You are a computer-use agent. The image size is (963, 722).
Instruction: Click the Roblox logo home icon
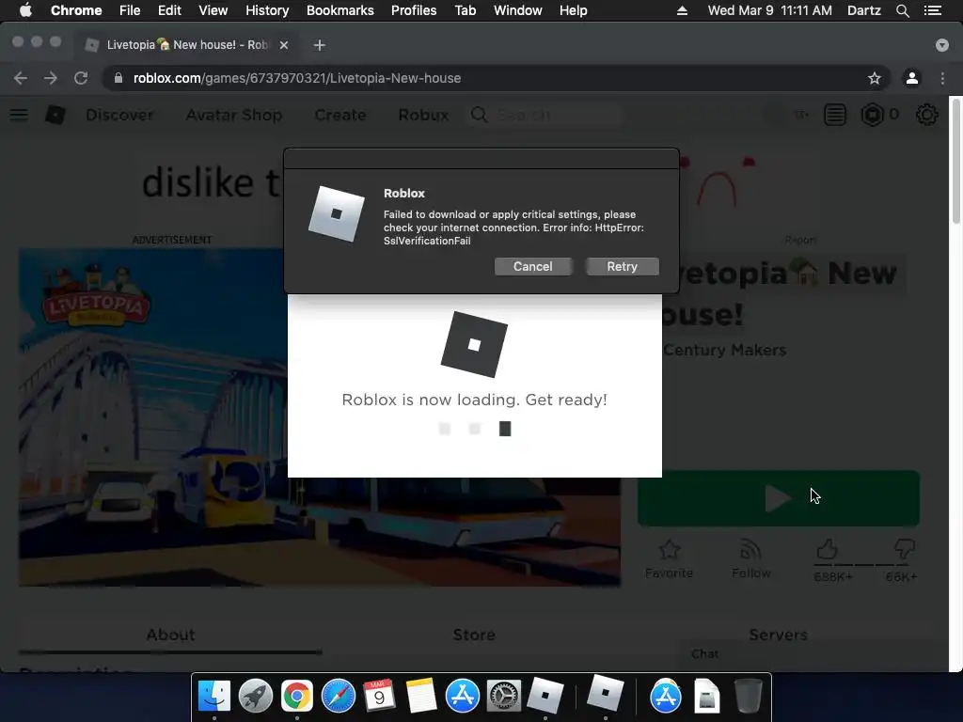click(55, 115)
